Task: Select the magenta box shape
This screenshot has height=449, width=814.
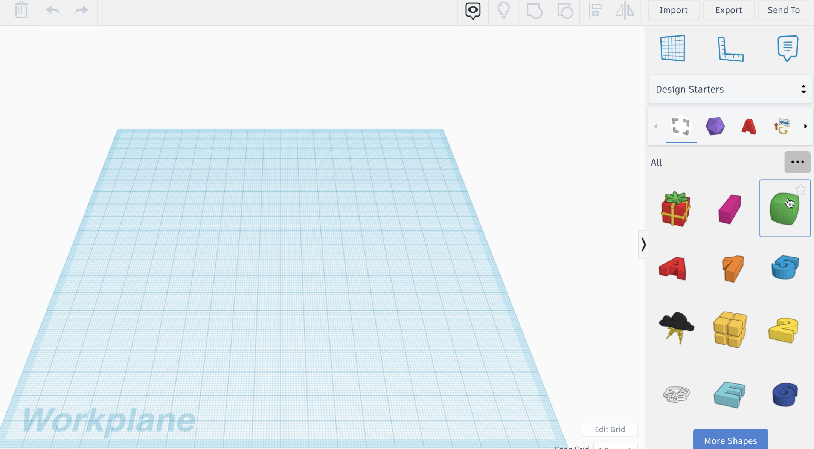Action: (730, 209)
